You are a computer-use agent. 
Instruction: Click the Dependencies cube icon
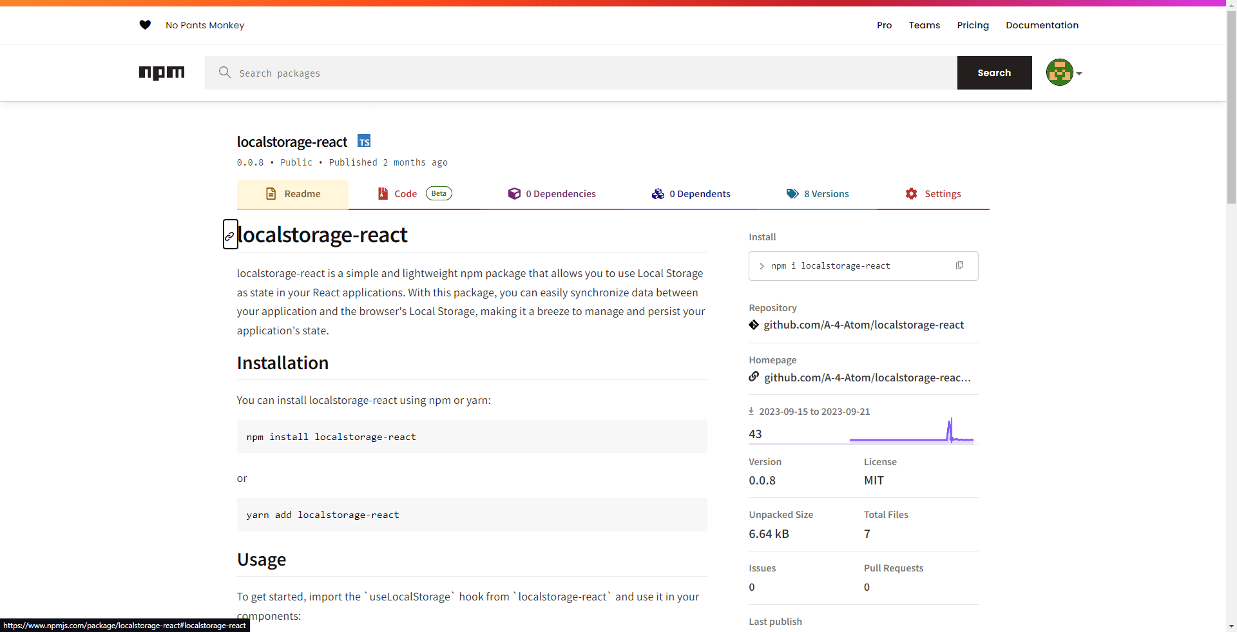pos(514,193)
